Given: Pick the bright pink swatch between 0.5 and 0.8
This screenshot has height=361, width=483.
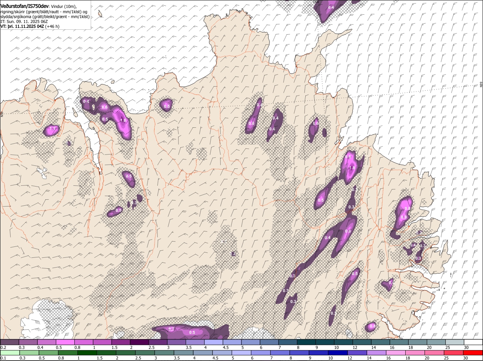Looking at the screenshot, I should click(65, 342).
